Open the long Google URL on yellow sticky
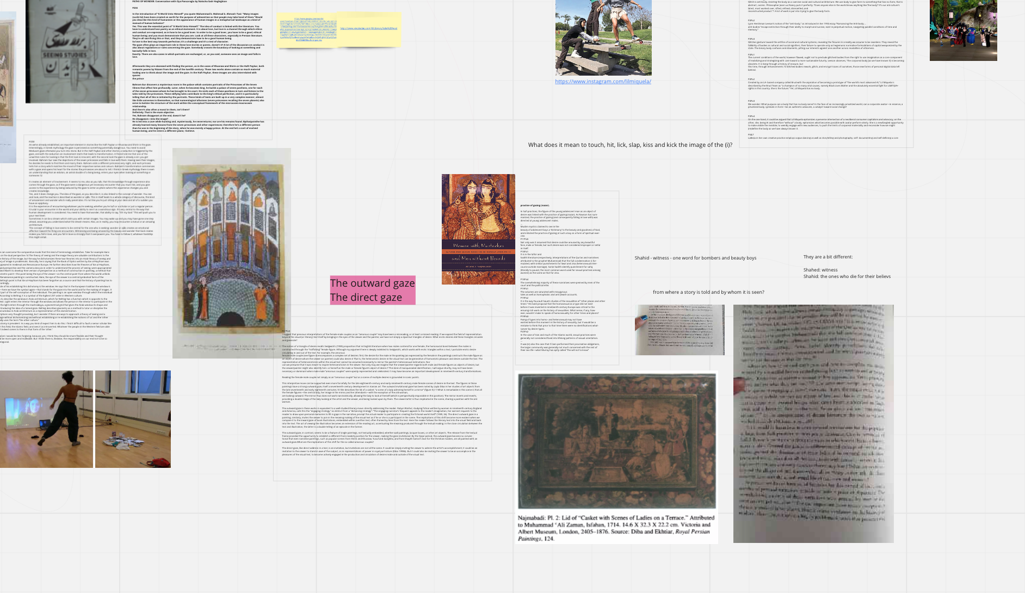The height and width of the screenshot is (593, 1025). point(308,29)
